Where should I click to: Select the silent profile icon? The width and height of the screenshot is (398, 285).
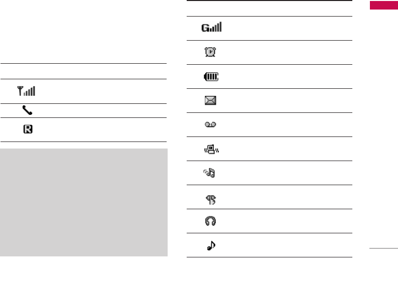(211, 198)
